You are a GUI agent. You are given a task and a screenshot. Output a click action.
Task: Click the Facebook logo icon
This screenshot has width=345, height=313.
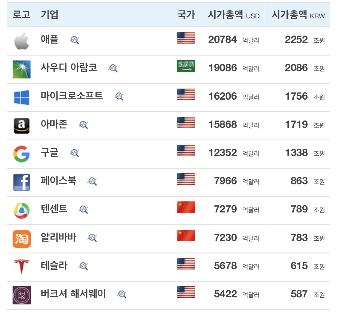(x=21, y=181)
